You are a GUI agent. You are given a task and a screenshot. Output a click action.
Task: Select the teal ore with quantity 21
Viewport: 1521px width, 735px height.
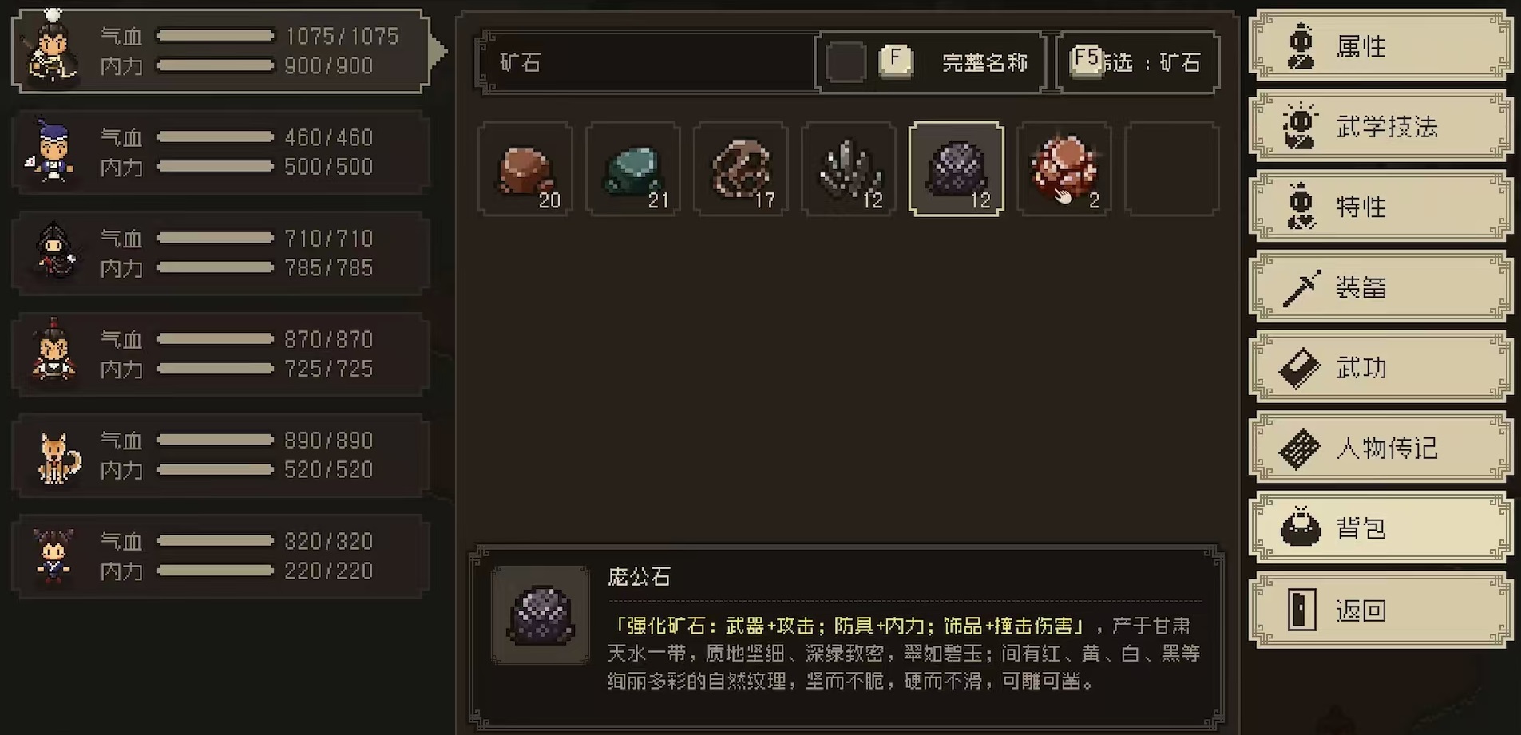click(633, 169)
